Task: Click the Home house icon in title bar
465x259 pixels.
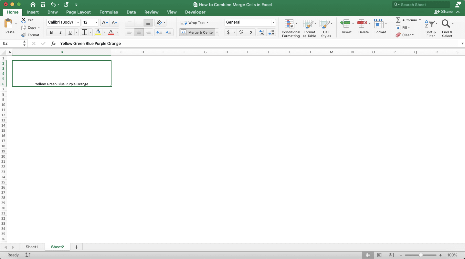Action: (33, 5)
